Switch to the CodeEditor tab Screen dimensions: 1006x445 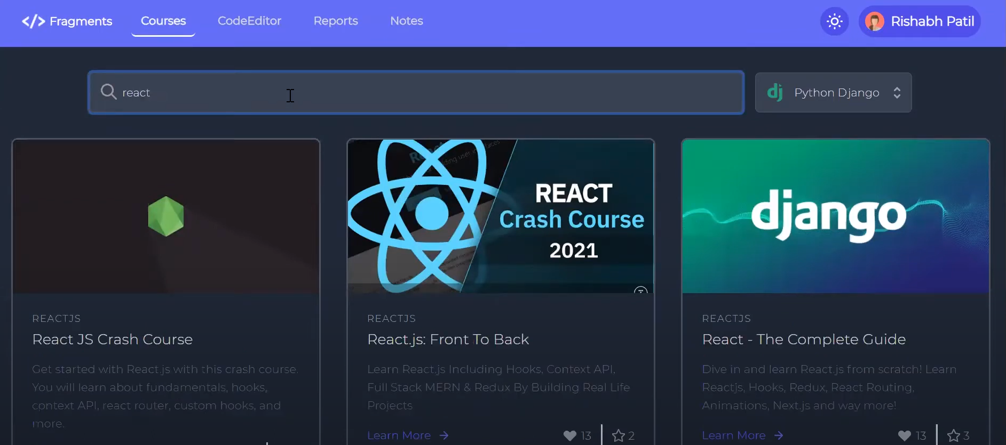click(249, 21)
